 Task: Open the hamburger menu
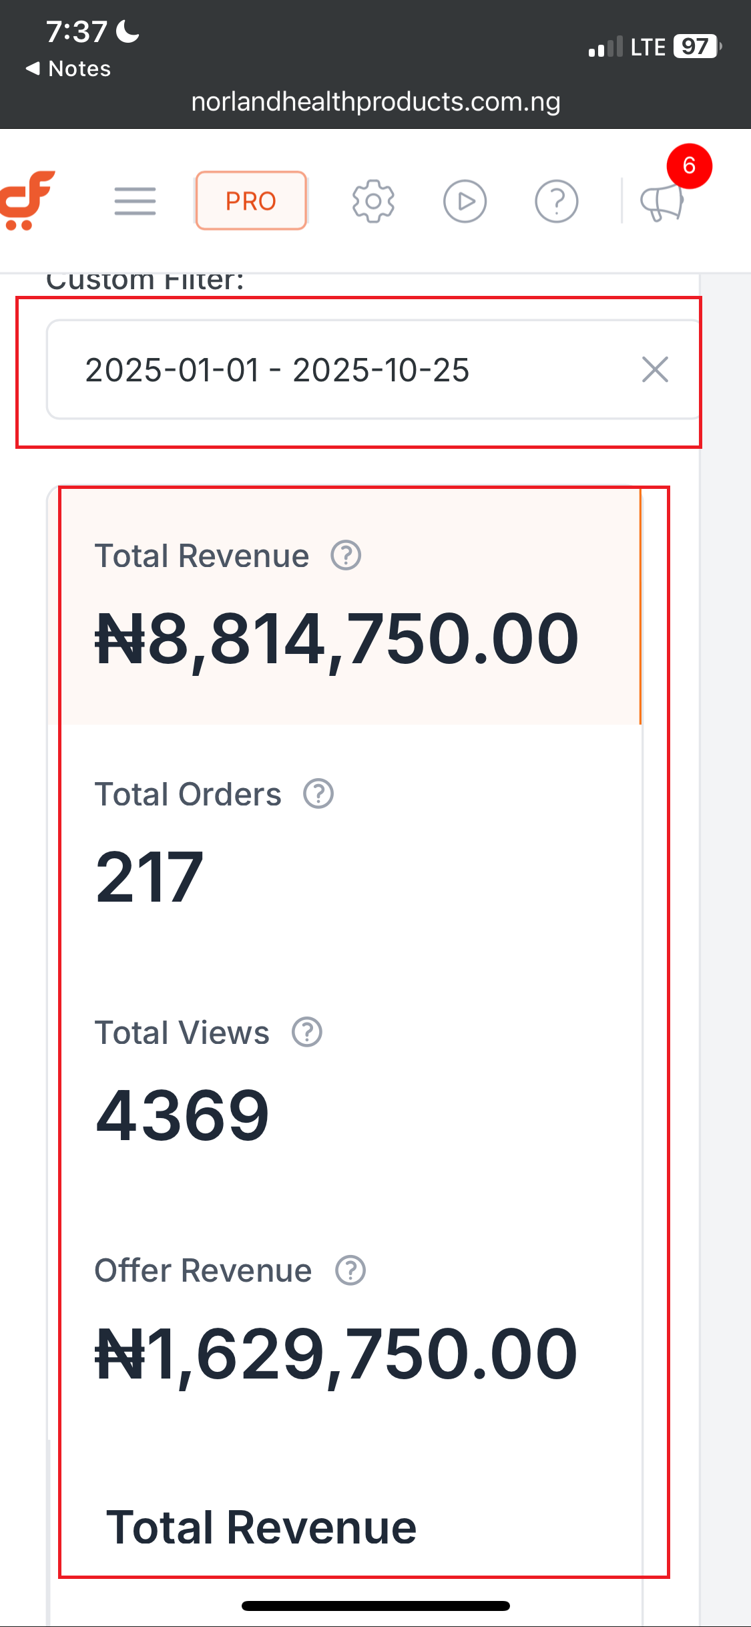click(135, 201)
